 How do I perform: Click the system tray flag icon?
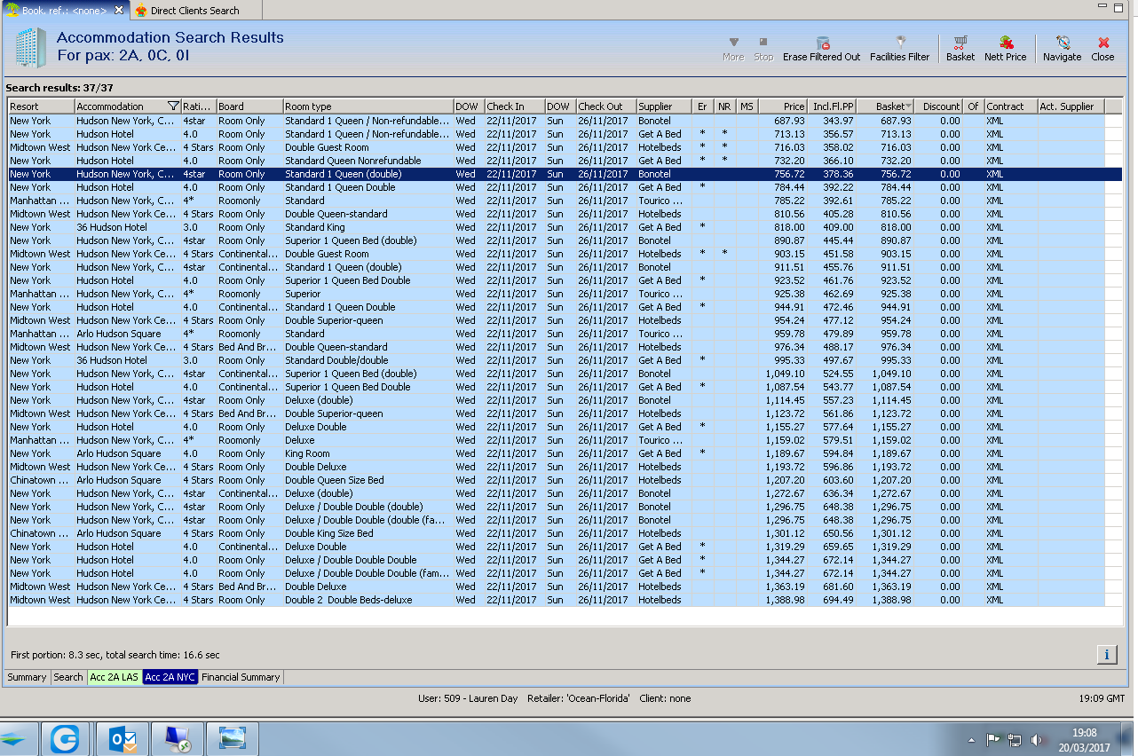(x=993, y=740)
